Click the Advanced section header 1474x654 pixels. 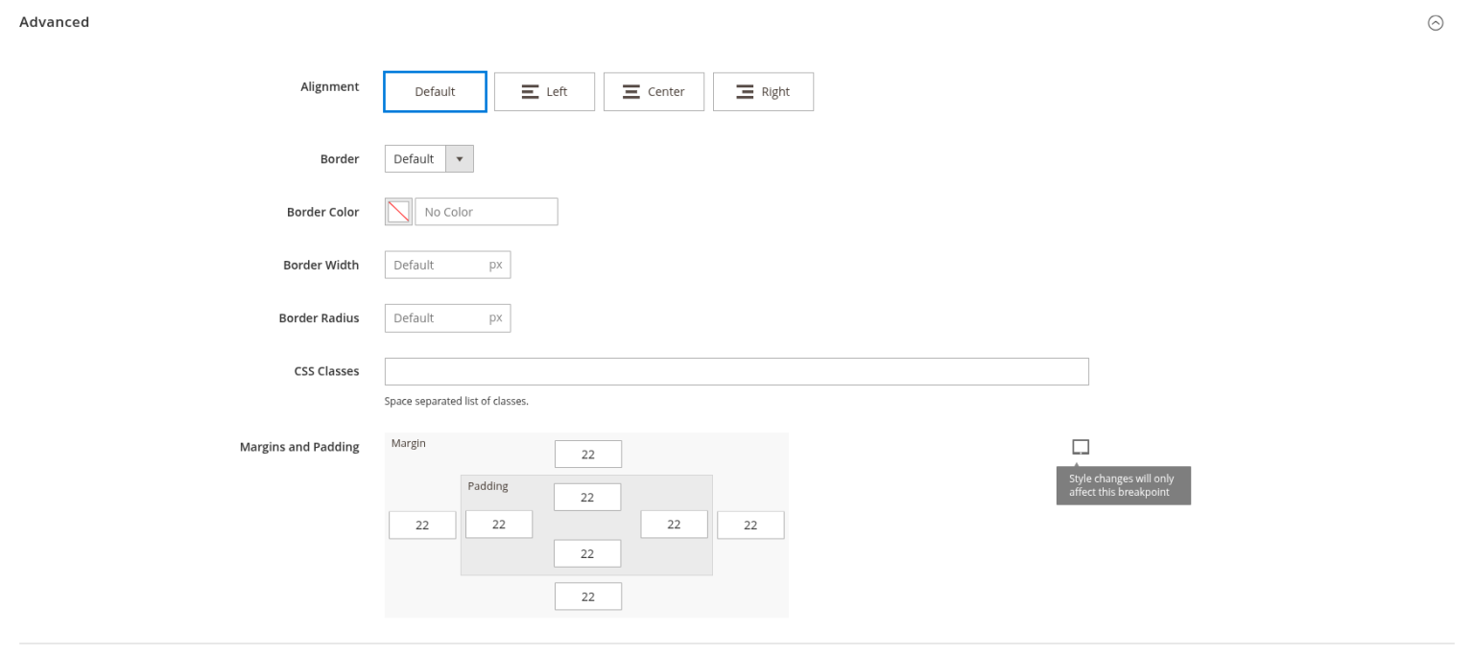[54, 21]
